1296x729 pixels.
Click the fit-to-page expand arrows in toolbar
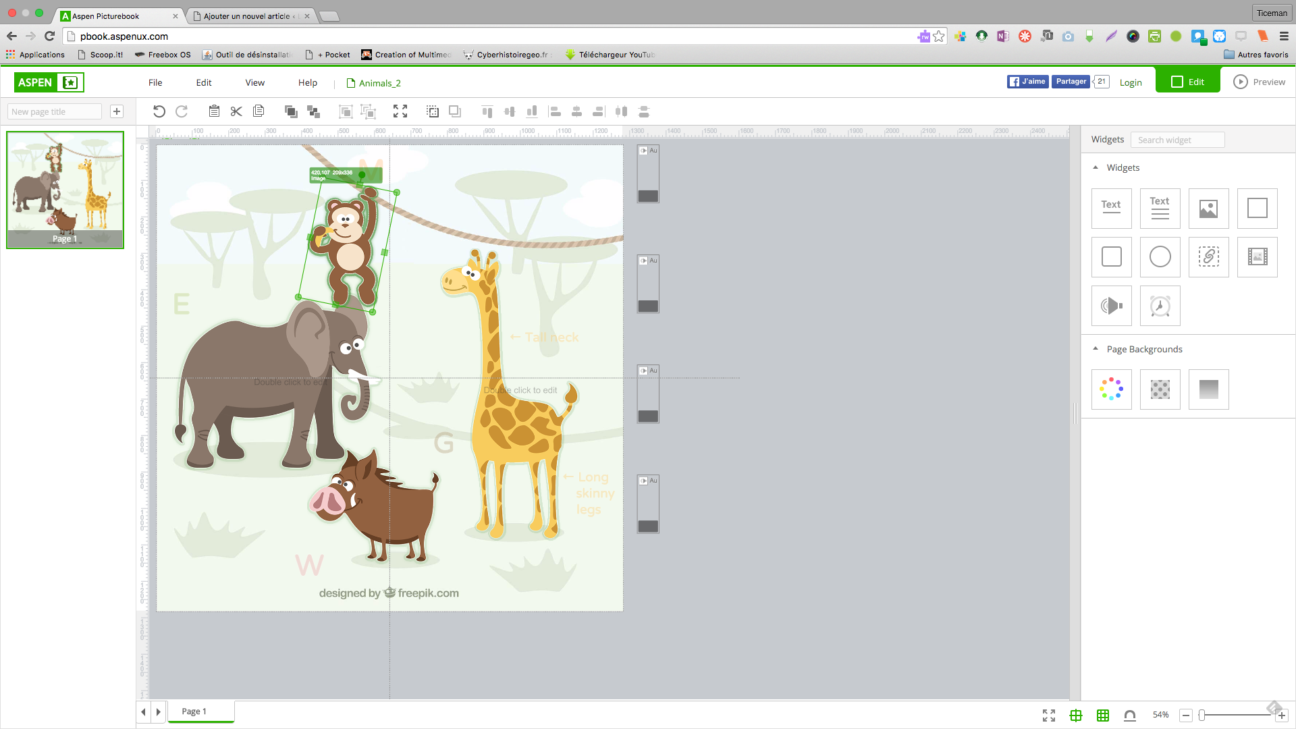400,111
